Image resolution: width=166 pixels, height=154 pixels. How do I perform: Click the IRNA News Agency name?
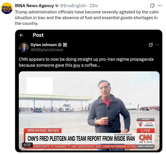pos(35,6)
